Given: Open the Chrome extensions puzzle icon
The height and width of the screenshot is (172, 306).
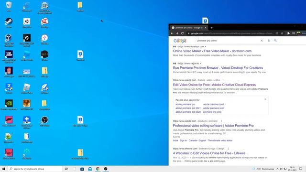Looking at the screenshot, I should pyautogui.click(x=288, y=33).
